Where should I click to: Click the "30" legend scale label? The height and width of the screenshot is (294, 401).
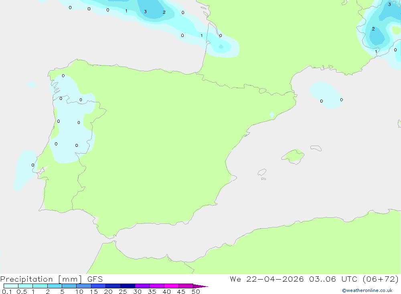[138, 292]
